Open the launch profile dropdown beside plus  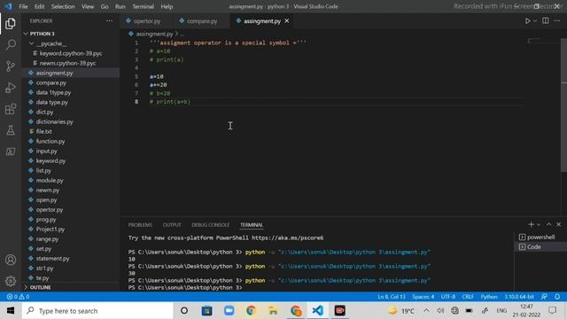pyautogui.click(x=539, y=224)
